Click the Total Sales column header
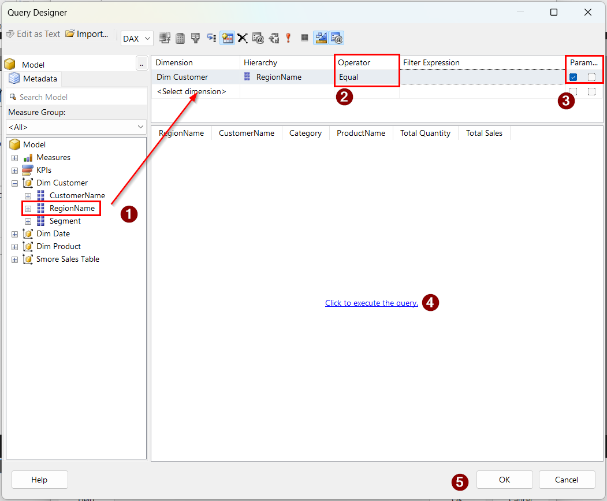The height and width of the screenshot is (501, 607). [x=484, y=133]
